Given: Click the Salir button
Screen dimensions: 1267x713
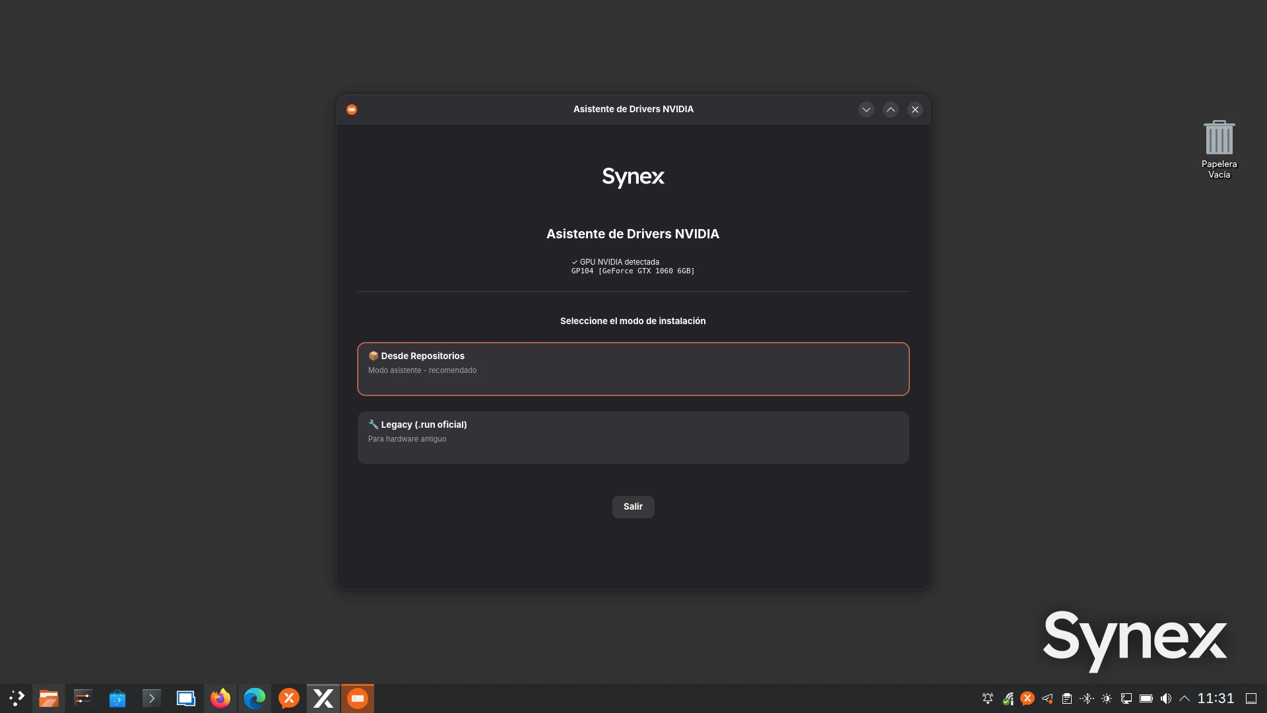Looking at the screenshot, I should coord(633,506).
